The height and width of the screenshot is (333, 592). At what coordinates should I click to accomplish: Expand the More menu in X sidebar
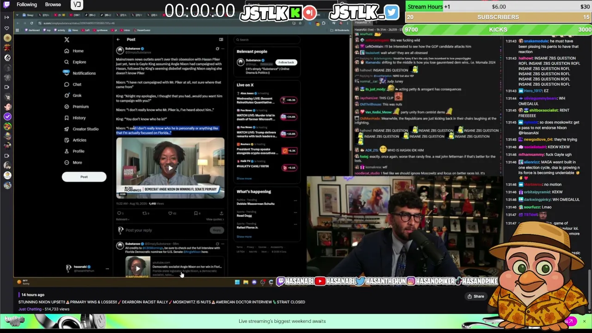point(73,162)
